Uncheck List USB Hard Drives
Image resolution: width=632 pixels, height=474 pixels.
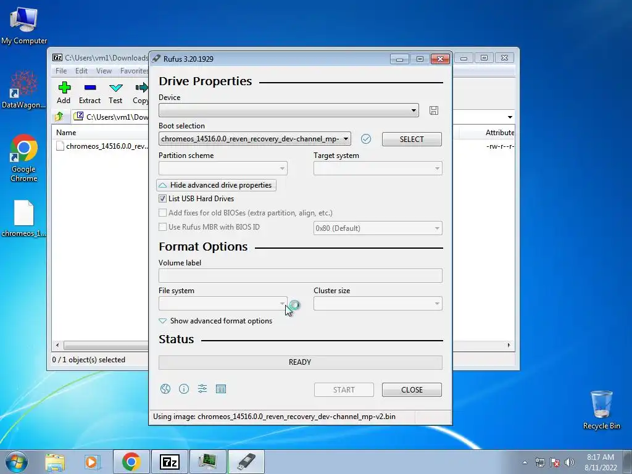click(x=162, y=199)
